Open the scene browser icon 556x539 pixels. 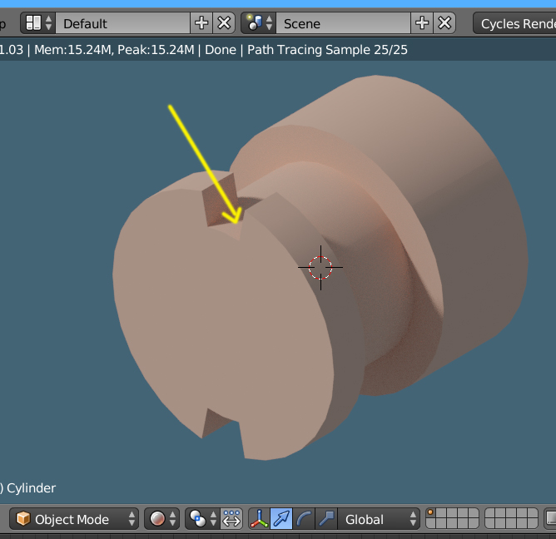point(259,23)
